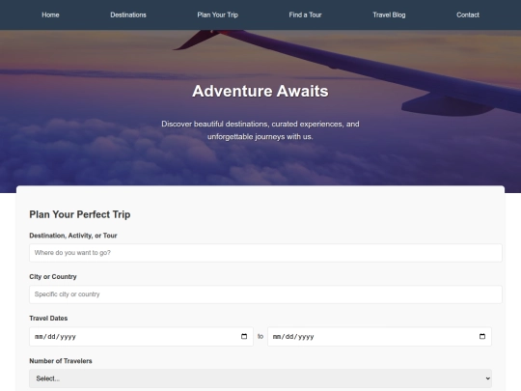Viewport: 521px width, 391px height.
Task: Click the 'Discover beautiful destinations' tagline text
Action: tap(260, 130)
